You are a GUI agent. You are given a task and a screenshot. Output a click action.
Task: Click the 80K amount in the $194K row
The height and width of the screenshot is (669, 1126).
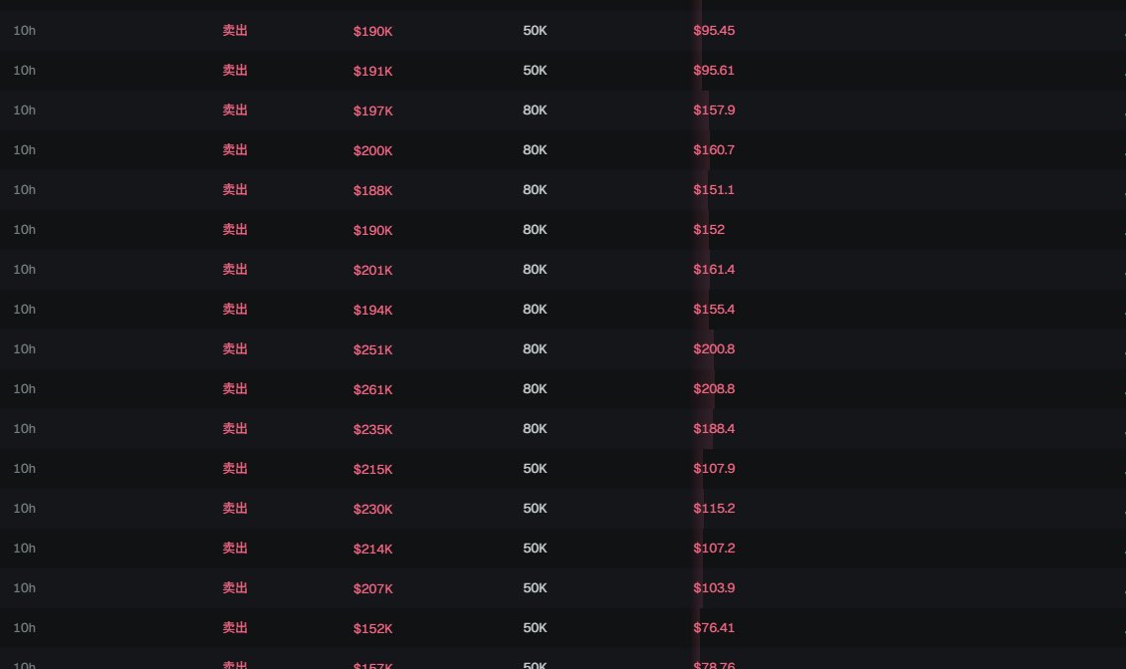coord(535,310)
